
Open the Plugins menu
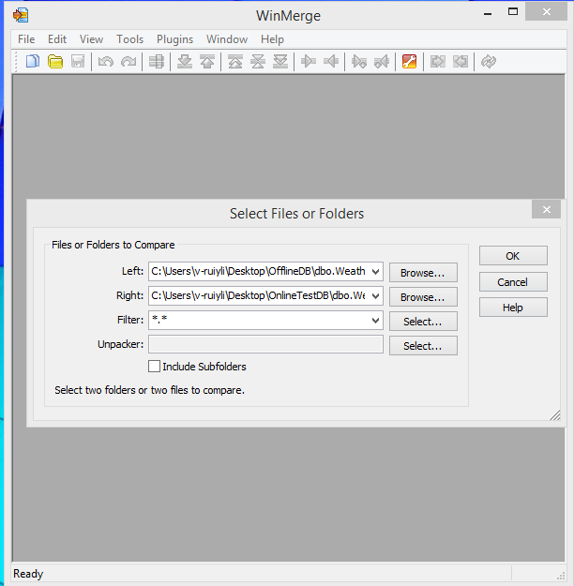point(175,39)
